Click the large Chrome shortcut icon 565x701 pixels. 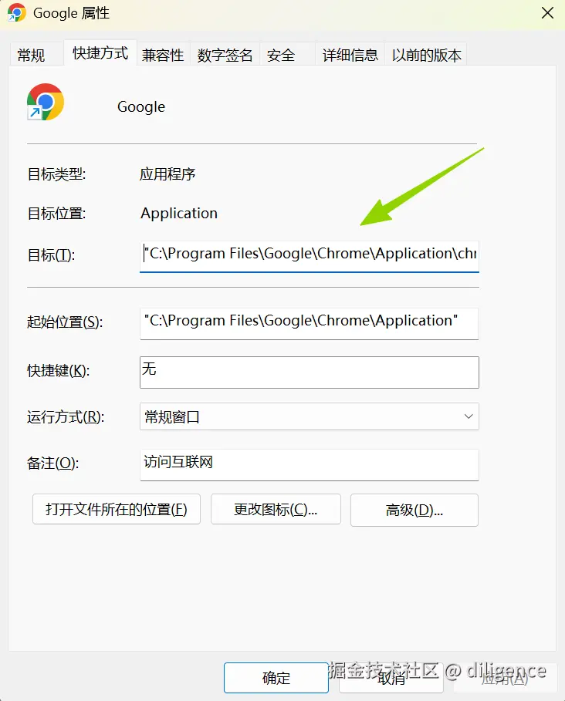(46, 102)
